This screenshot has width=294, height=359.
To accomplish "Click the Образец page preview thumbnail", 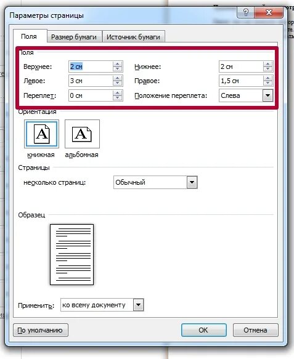I will tap(71, 254).
